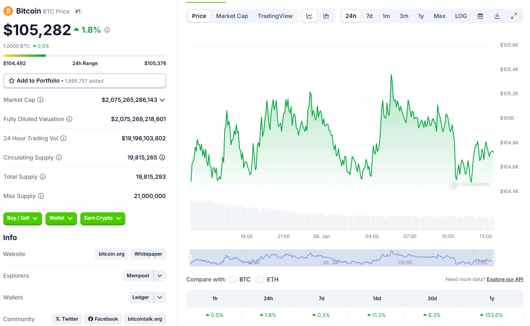Expand the Market Cap value chevron

pos(162,100)
